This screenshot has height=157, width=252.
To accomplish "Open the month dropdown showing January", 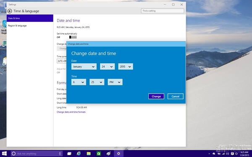I will tap(84, 67).
